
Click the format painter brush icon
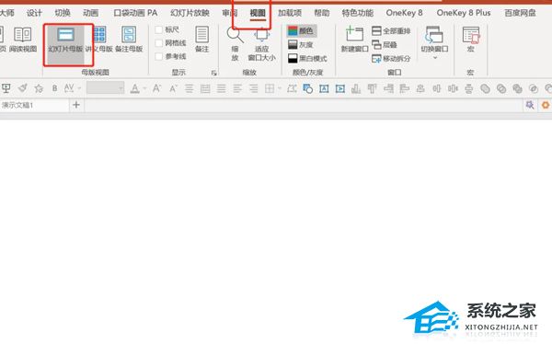pos(22,88)
